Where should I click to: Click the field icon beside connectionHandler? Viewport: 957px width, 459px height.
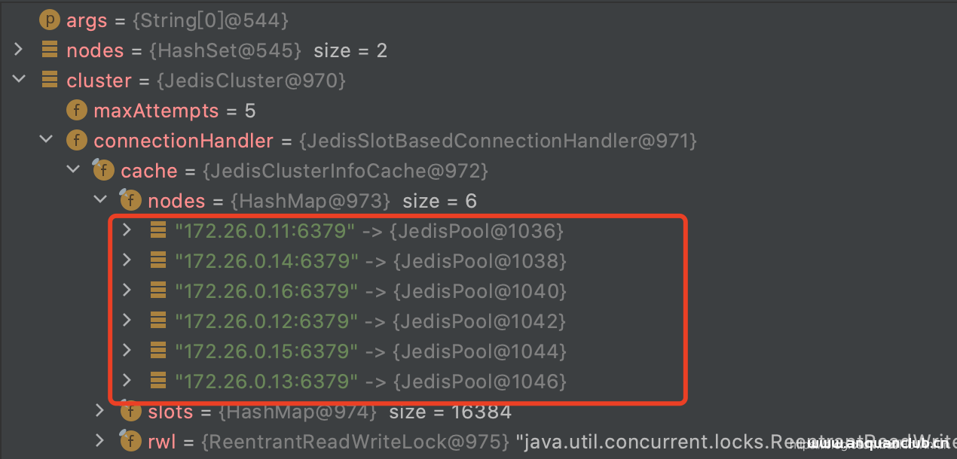click(76, 140)
